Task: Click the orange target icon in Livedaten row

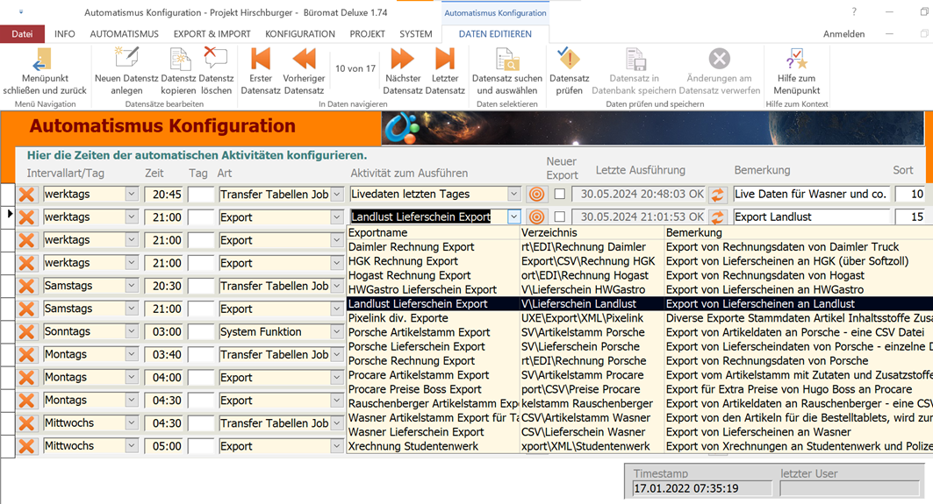Action: tap(536, 195)
